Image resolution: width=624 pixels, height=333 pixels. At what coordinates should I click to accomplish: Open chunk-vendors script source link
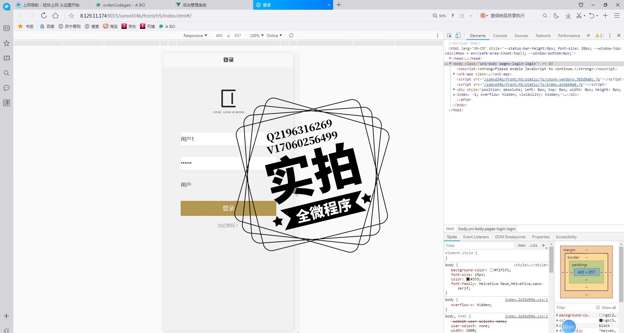pos(542,79)
